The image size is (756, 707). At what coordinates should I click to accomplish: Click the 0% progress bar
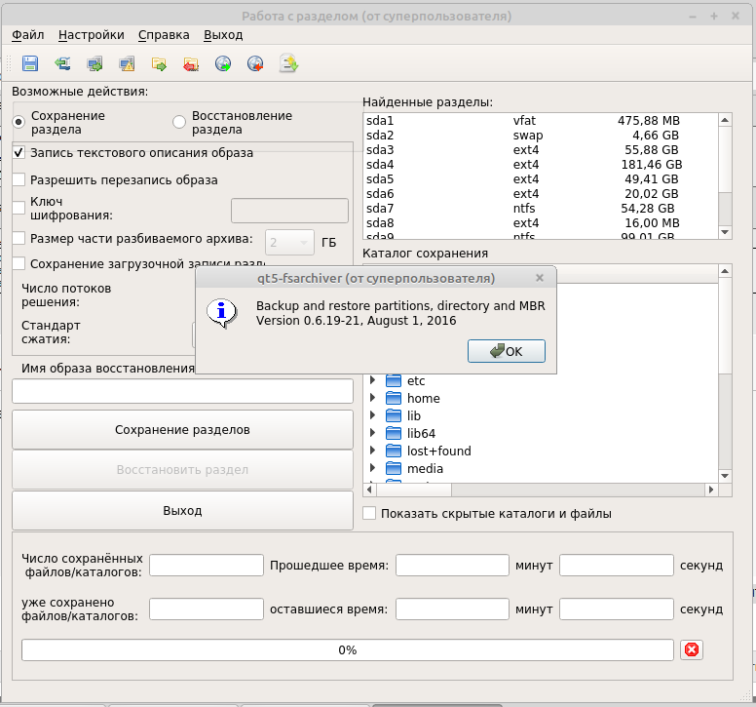click(347, 650)
